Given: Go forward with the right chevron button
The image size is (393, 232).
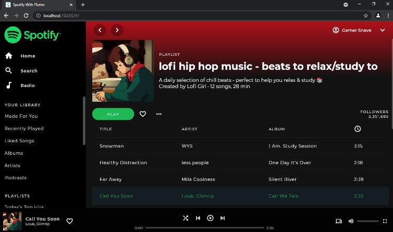Looking at the screenshot, I should (117, 30).
